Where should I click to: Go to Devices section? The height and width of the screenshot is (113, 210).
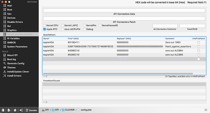11,18
